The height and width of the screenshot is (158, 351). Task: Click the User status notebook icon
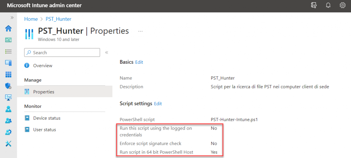[x=27, y=130]
